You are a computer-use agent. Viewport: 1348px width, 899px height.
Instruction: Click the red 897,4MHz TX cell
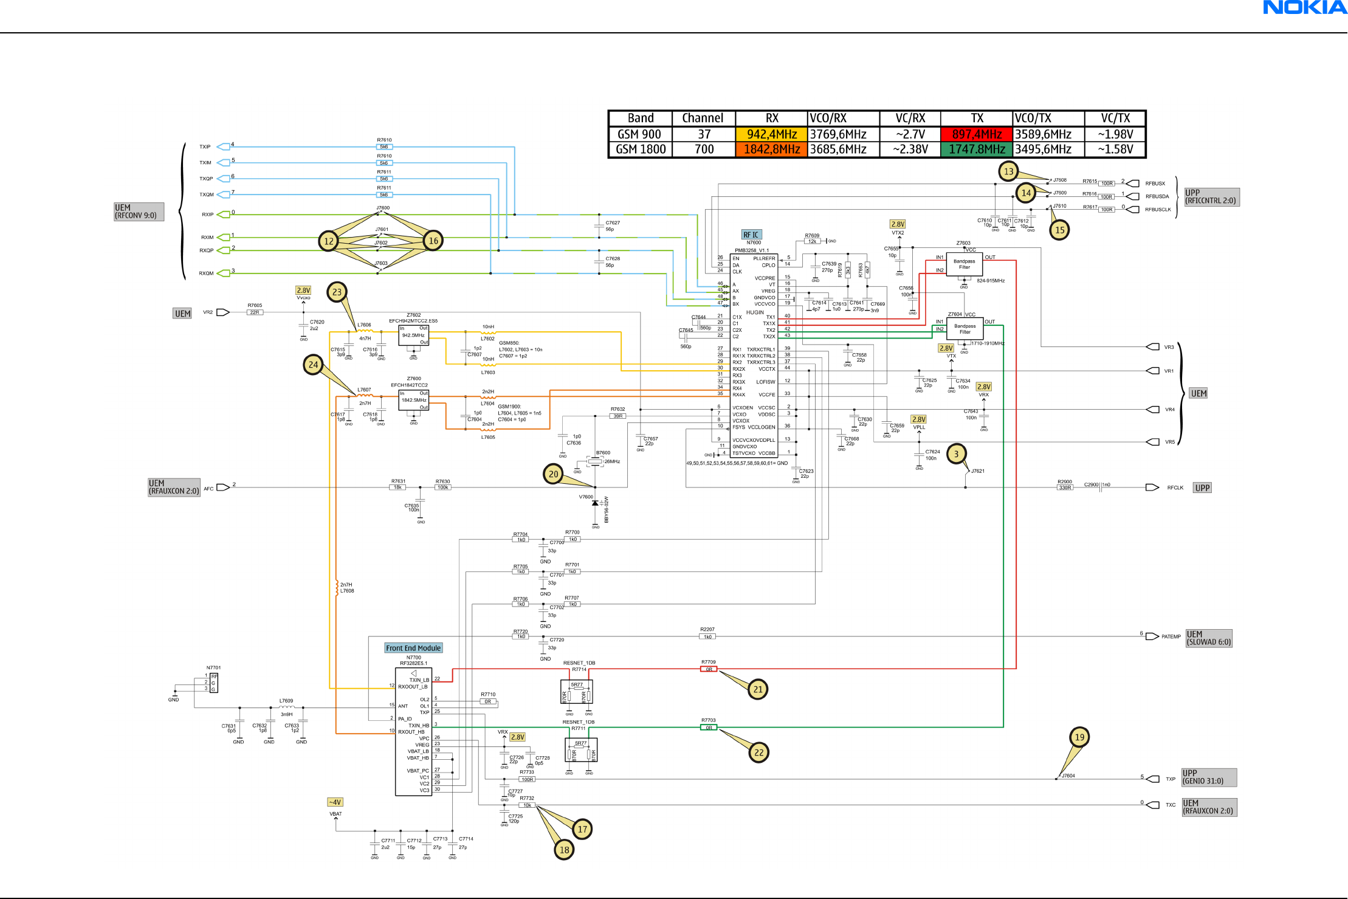[x=976, y=134]
